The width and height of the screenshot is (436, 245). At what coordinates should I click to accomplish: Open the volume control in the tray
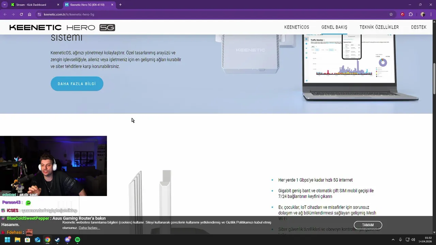pos(413,240)
